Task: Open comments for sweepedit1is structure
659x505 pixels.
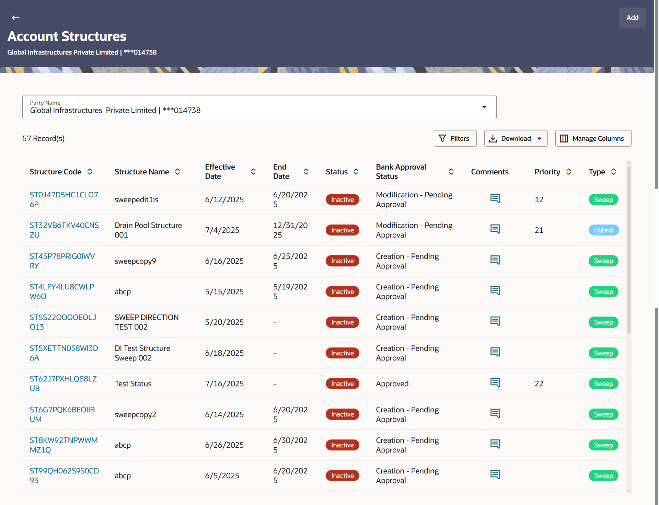Action: pyautogui.click(x=495, y=199)
